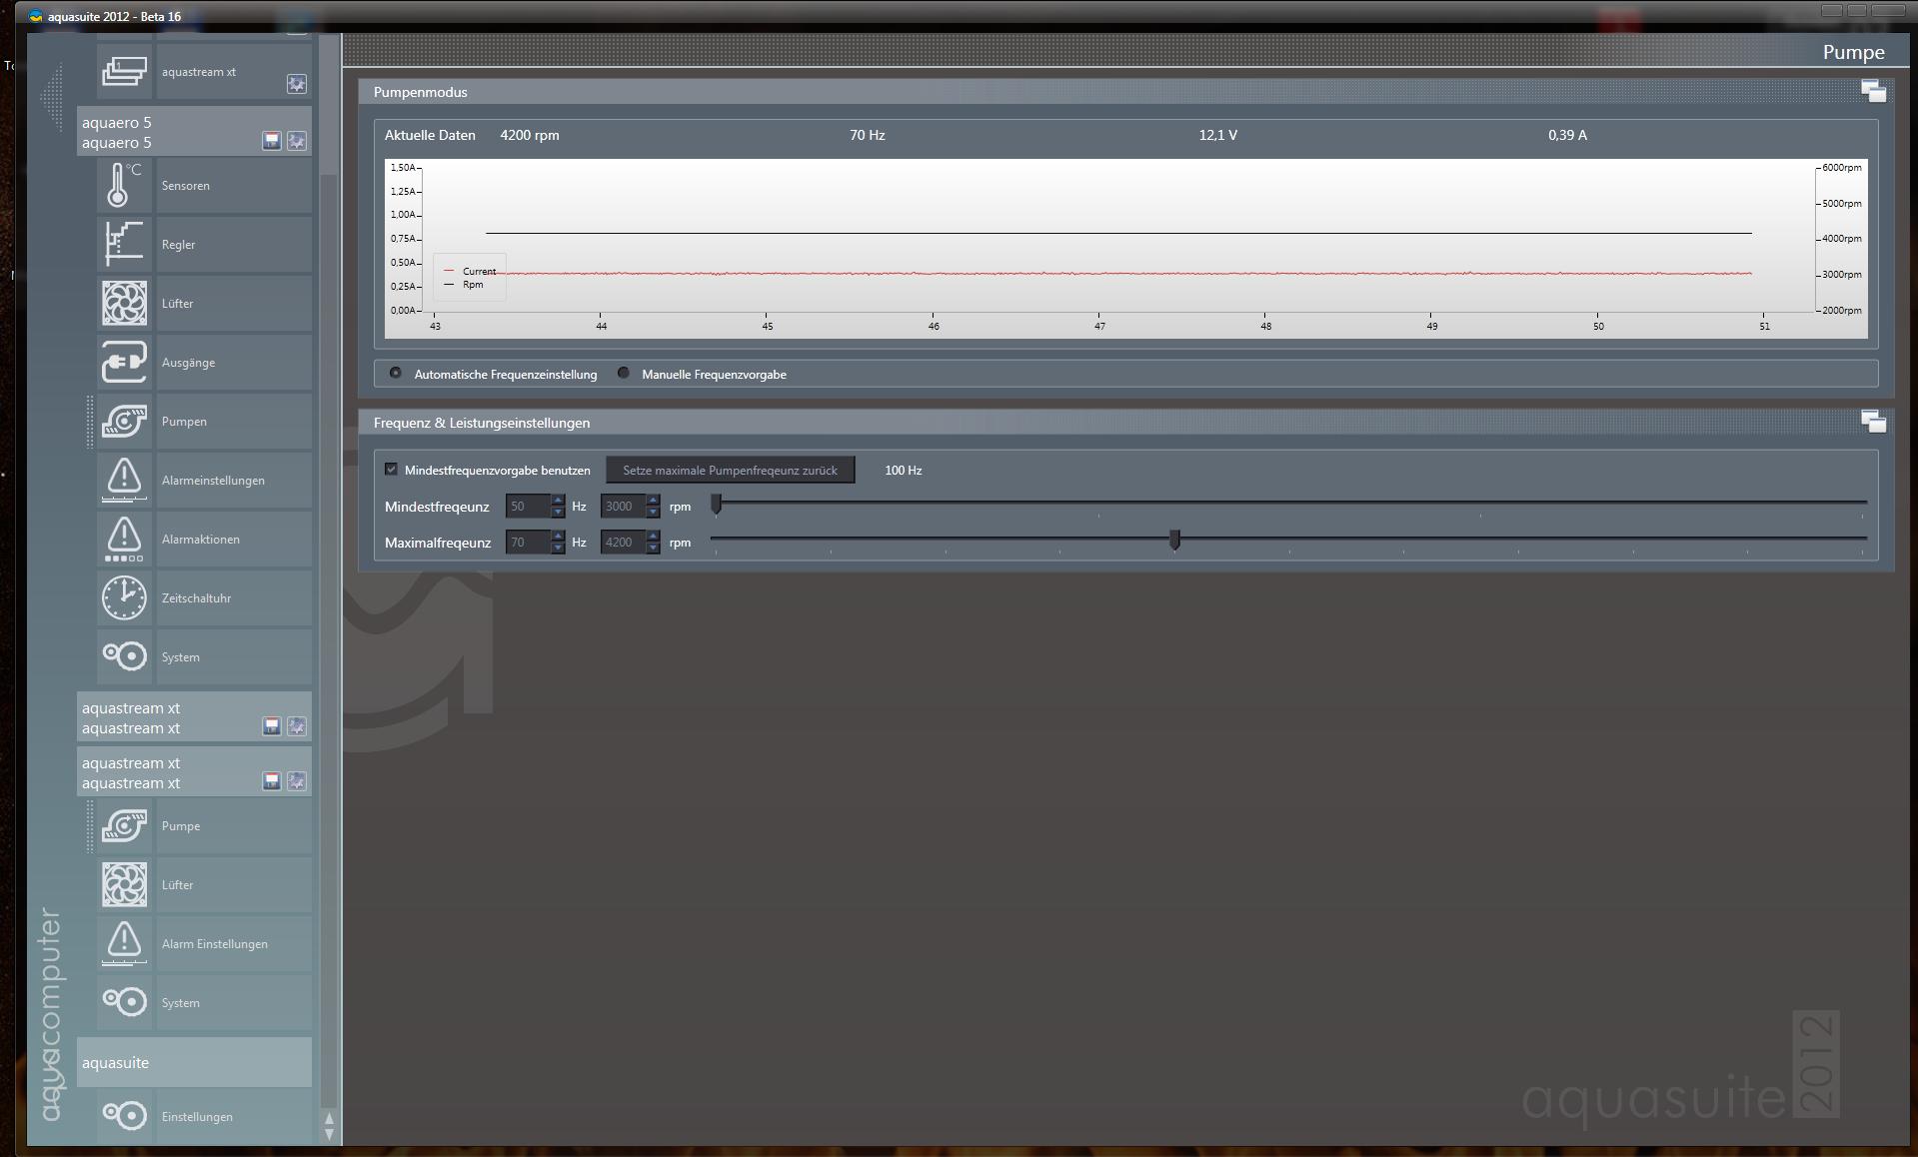Open the Pumpen page of aquaero 5
Image resolution: width=1918 pixels, height=1157 pixels.
coord(204,422)
